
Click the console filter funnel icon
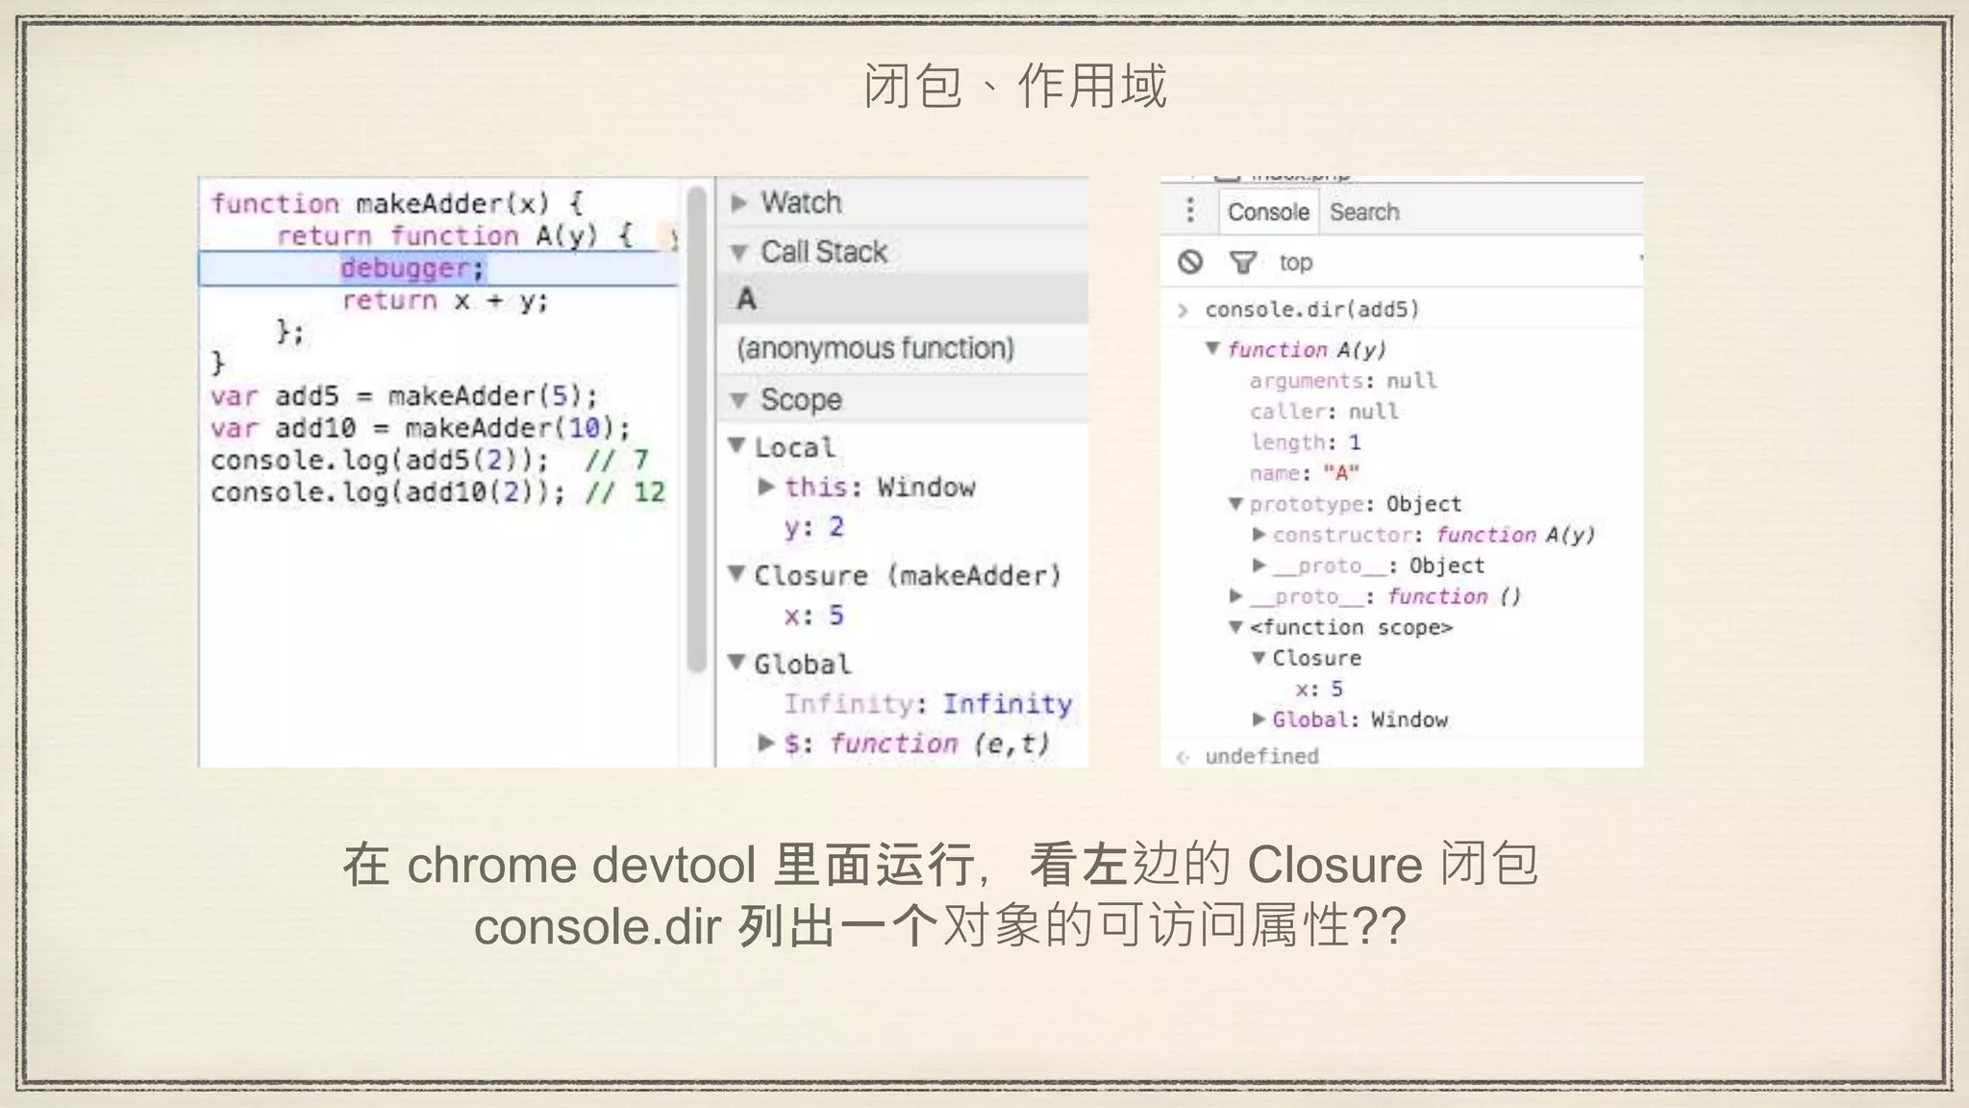pos(1243,262)
